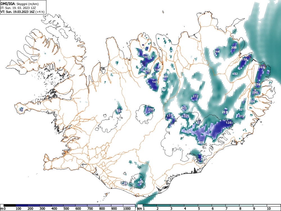
Task: Select the map visibility value '177'
Action: pyautogui.click(x=169, y=116)
